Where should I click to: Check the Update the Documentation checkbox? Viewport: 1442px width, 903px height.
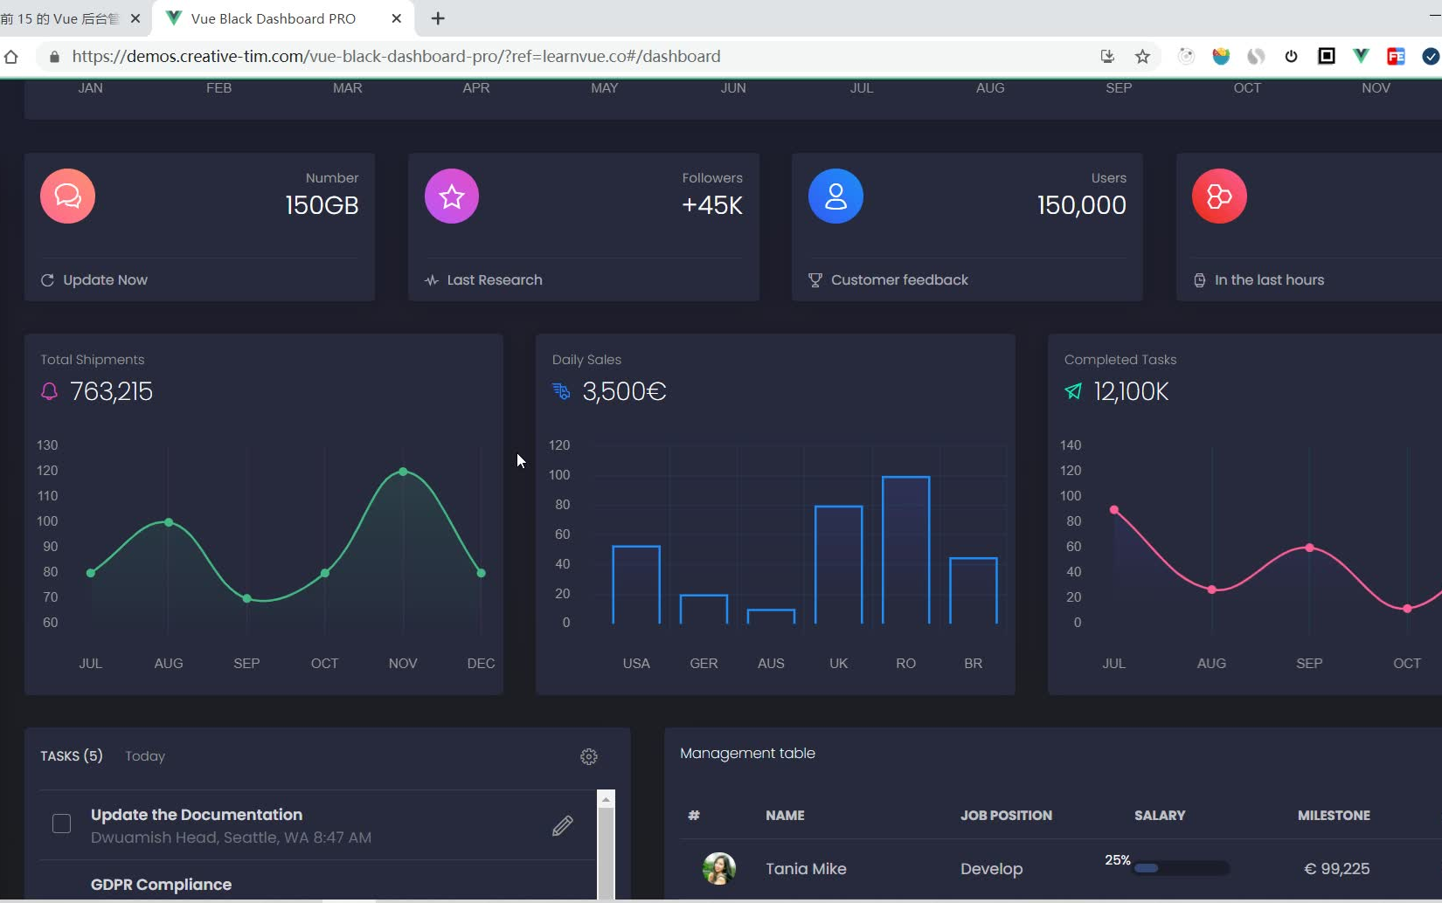point(61,824)
